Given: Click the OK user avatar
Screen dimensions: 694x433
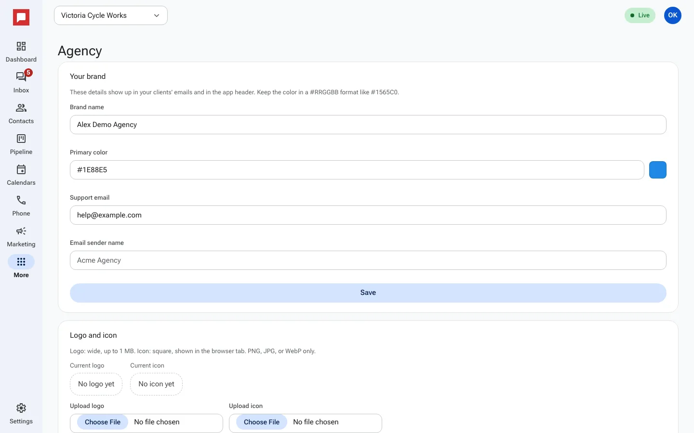Looking at the screenshot, I should [x=673, y=15].
